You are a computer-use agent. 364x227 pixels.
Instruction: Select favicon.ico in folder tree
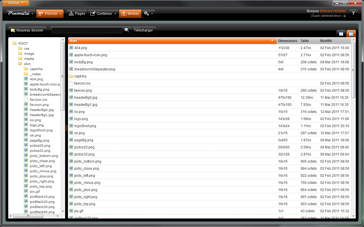38,100
